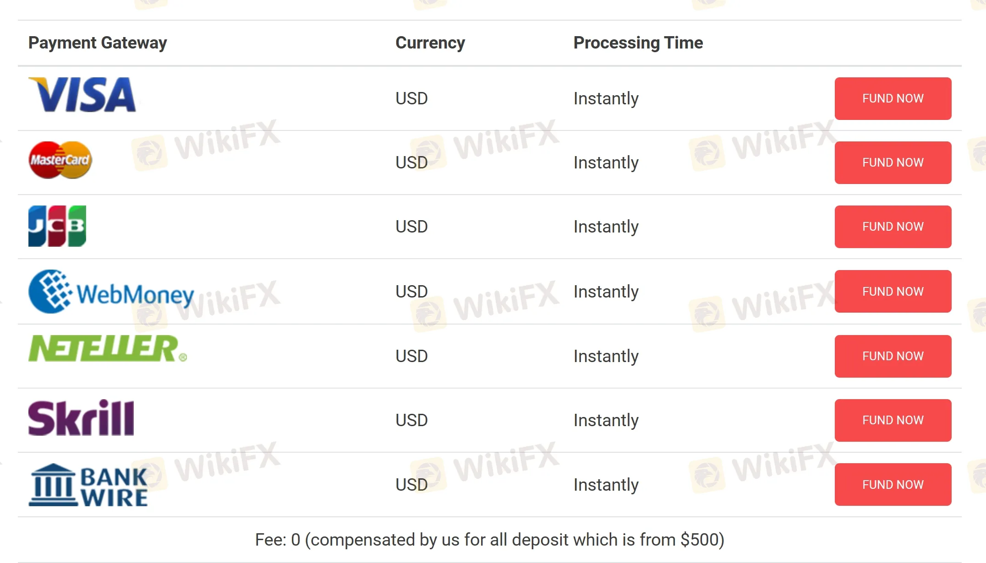Fund account using WebMoney button
Image resolution: width=986 pixels, height=563 pixels.
tap(893, 291)
